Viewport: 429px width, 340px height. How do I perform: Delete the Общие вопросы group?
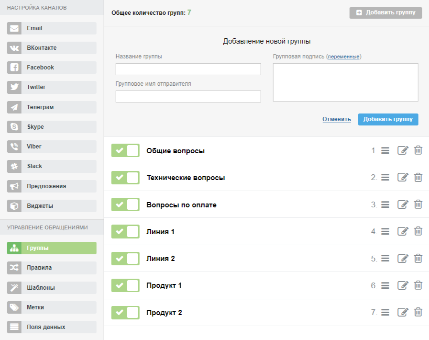(418, 150)
